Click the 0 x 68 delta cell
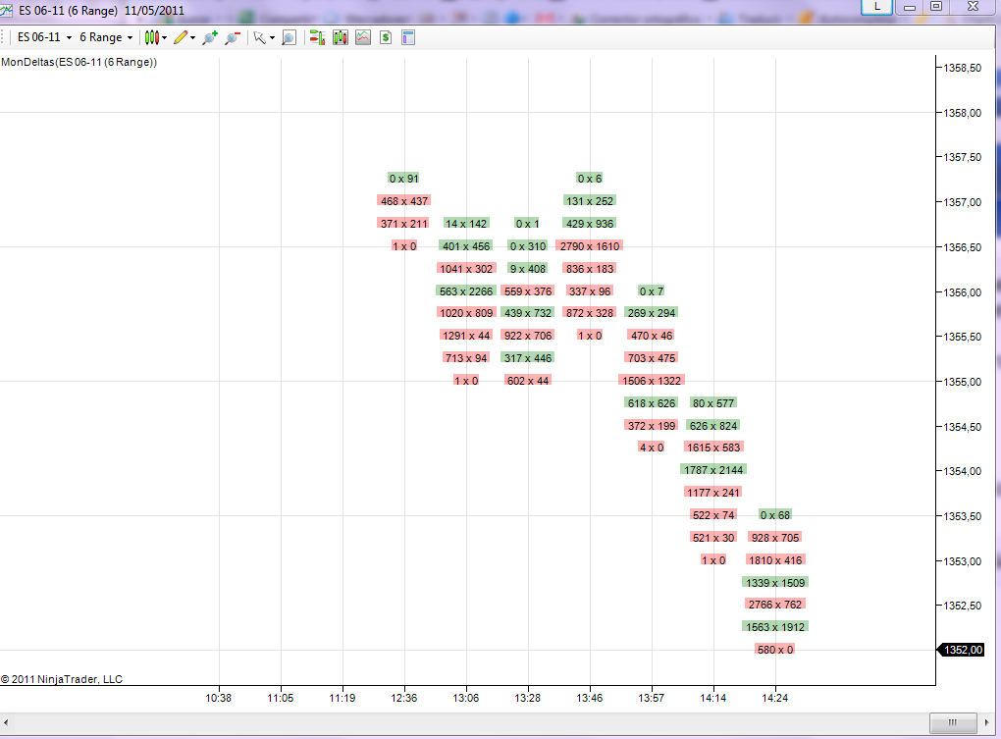Image resolution: width=1001 pixels, height=739 pixels. pyautogui.click(x=775, y=515)
